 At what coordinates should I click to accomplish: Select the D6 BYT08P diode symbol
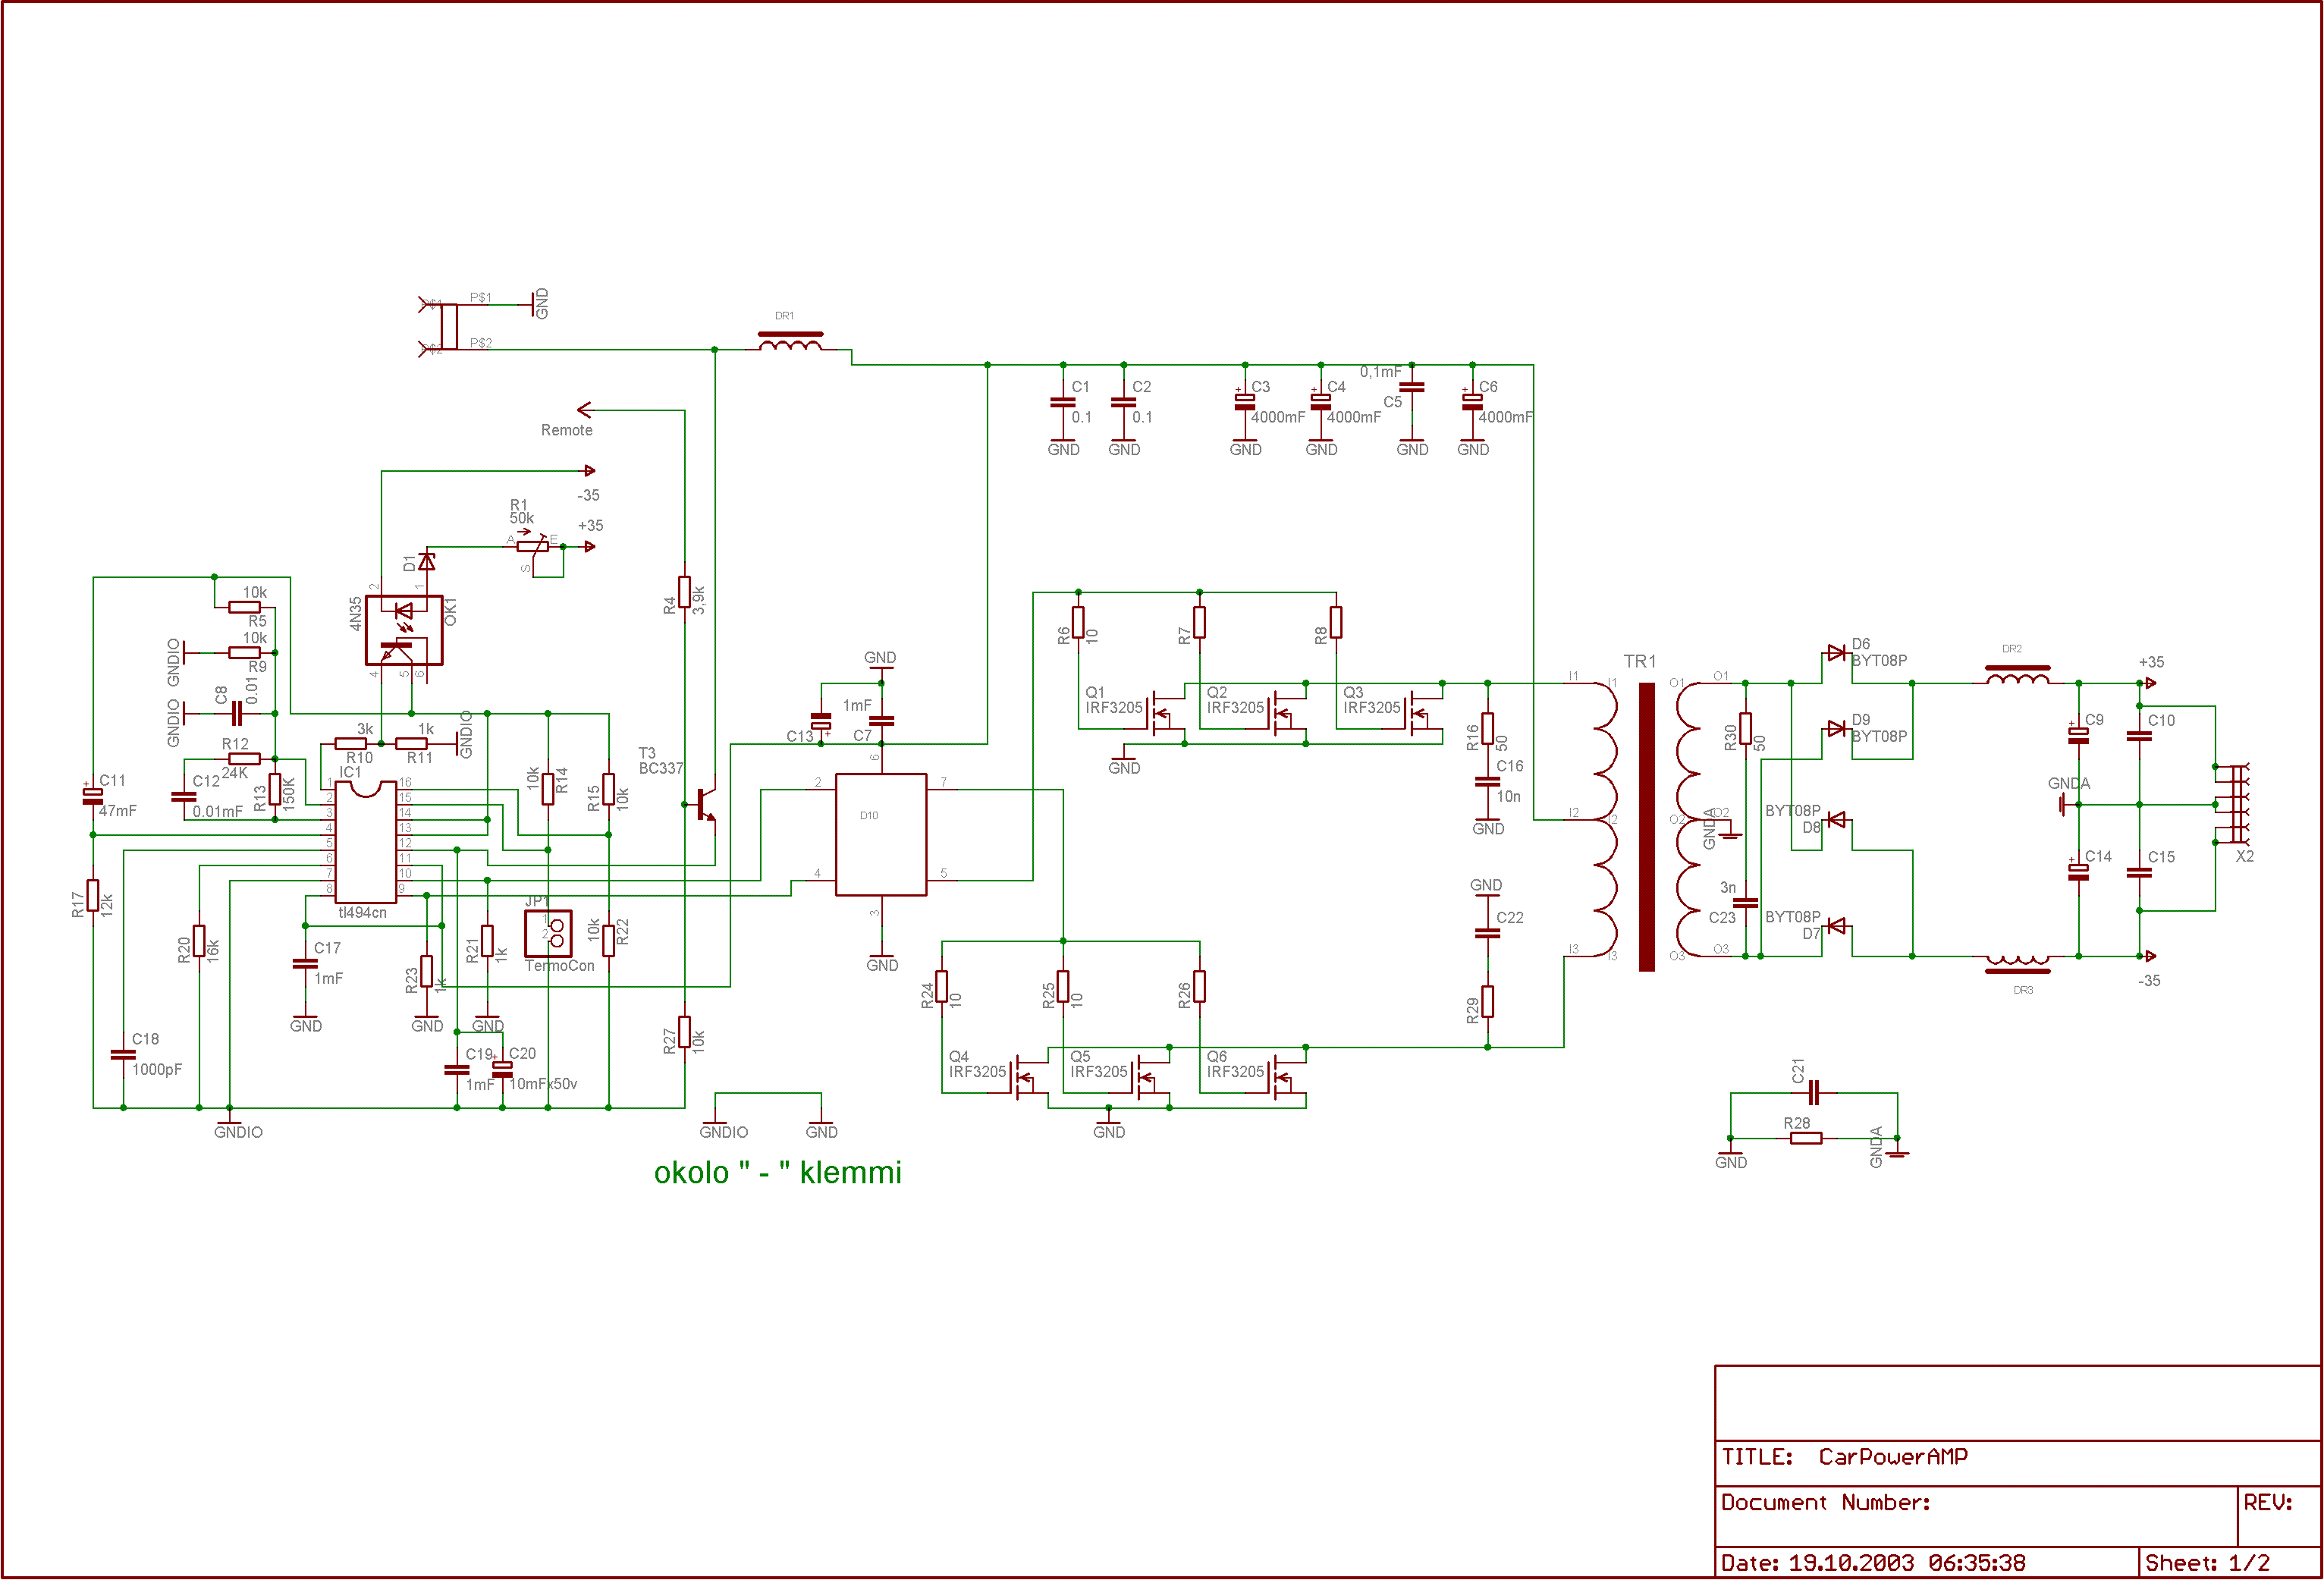point(1836,653)
